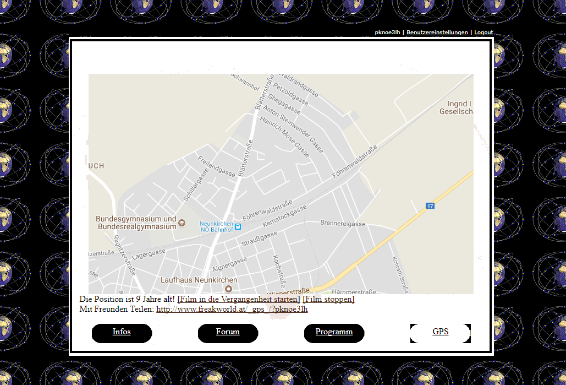The height and width of the screenshot is (385, 566).
Task: Click the Film stoppen link
Action: click(328, 299)
